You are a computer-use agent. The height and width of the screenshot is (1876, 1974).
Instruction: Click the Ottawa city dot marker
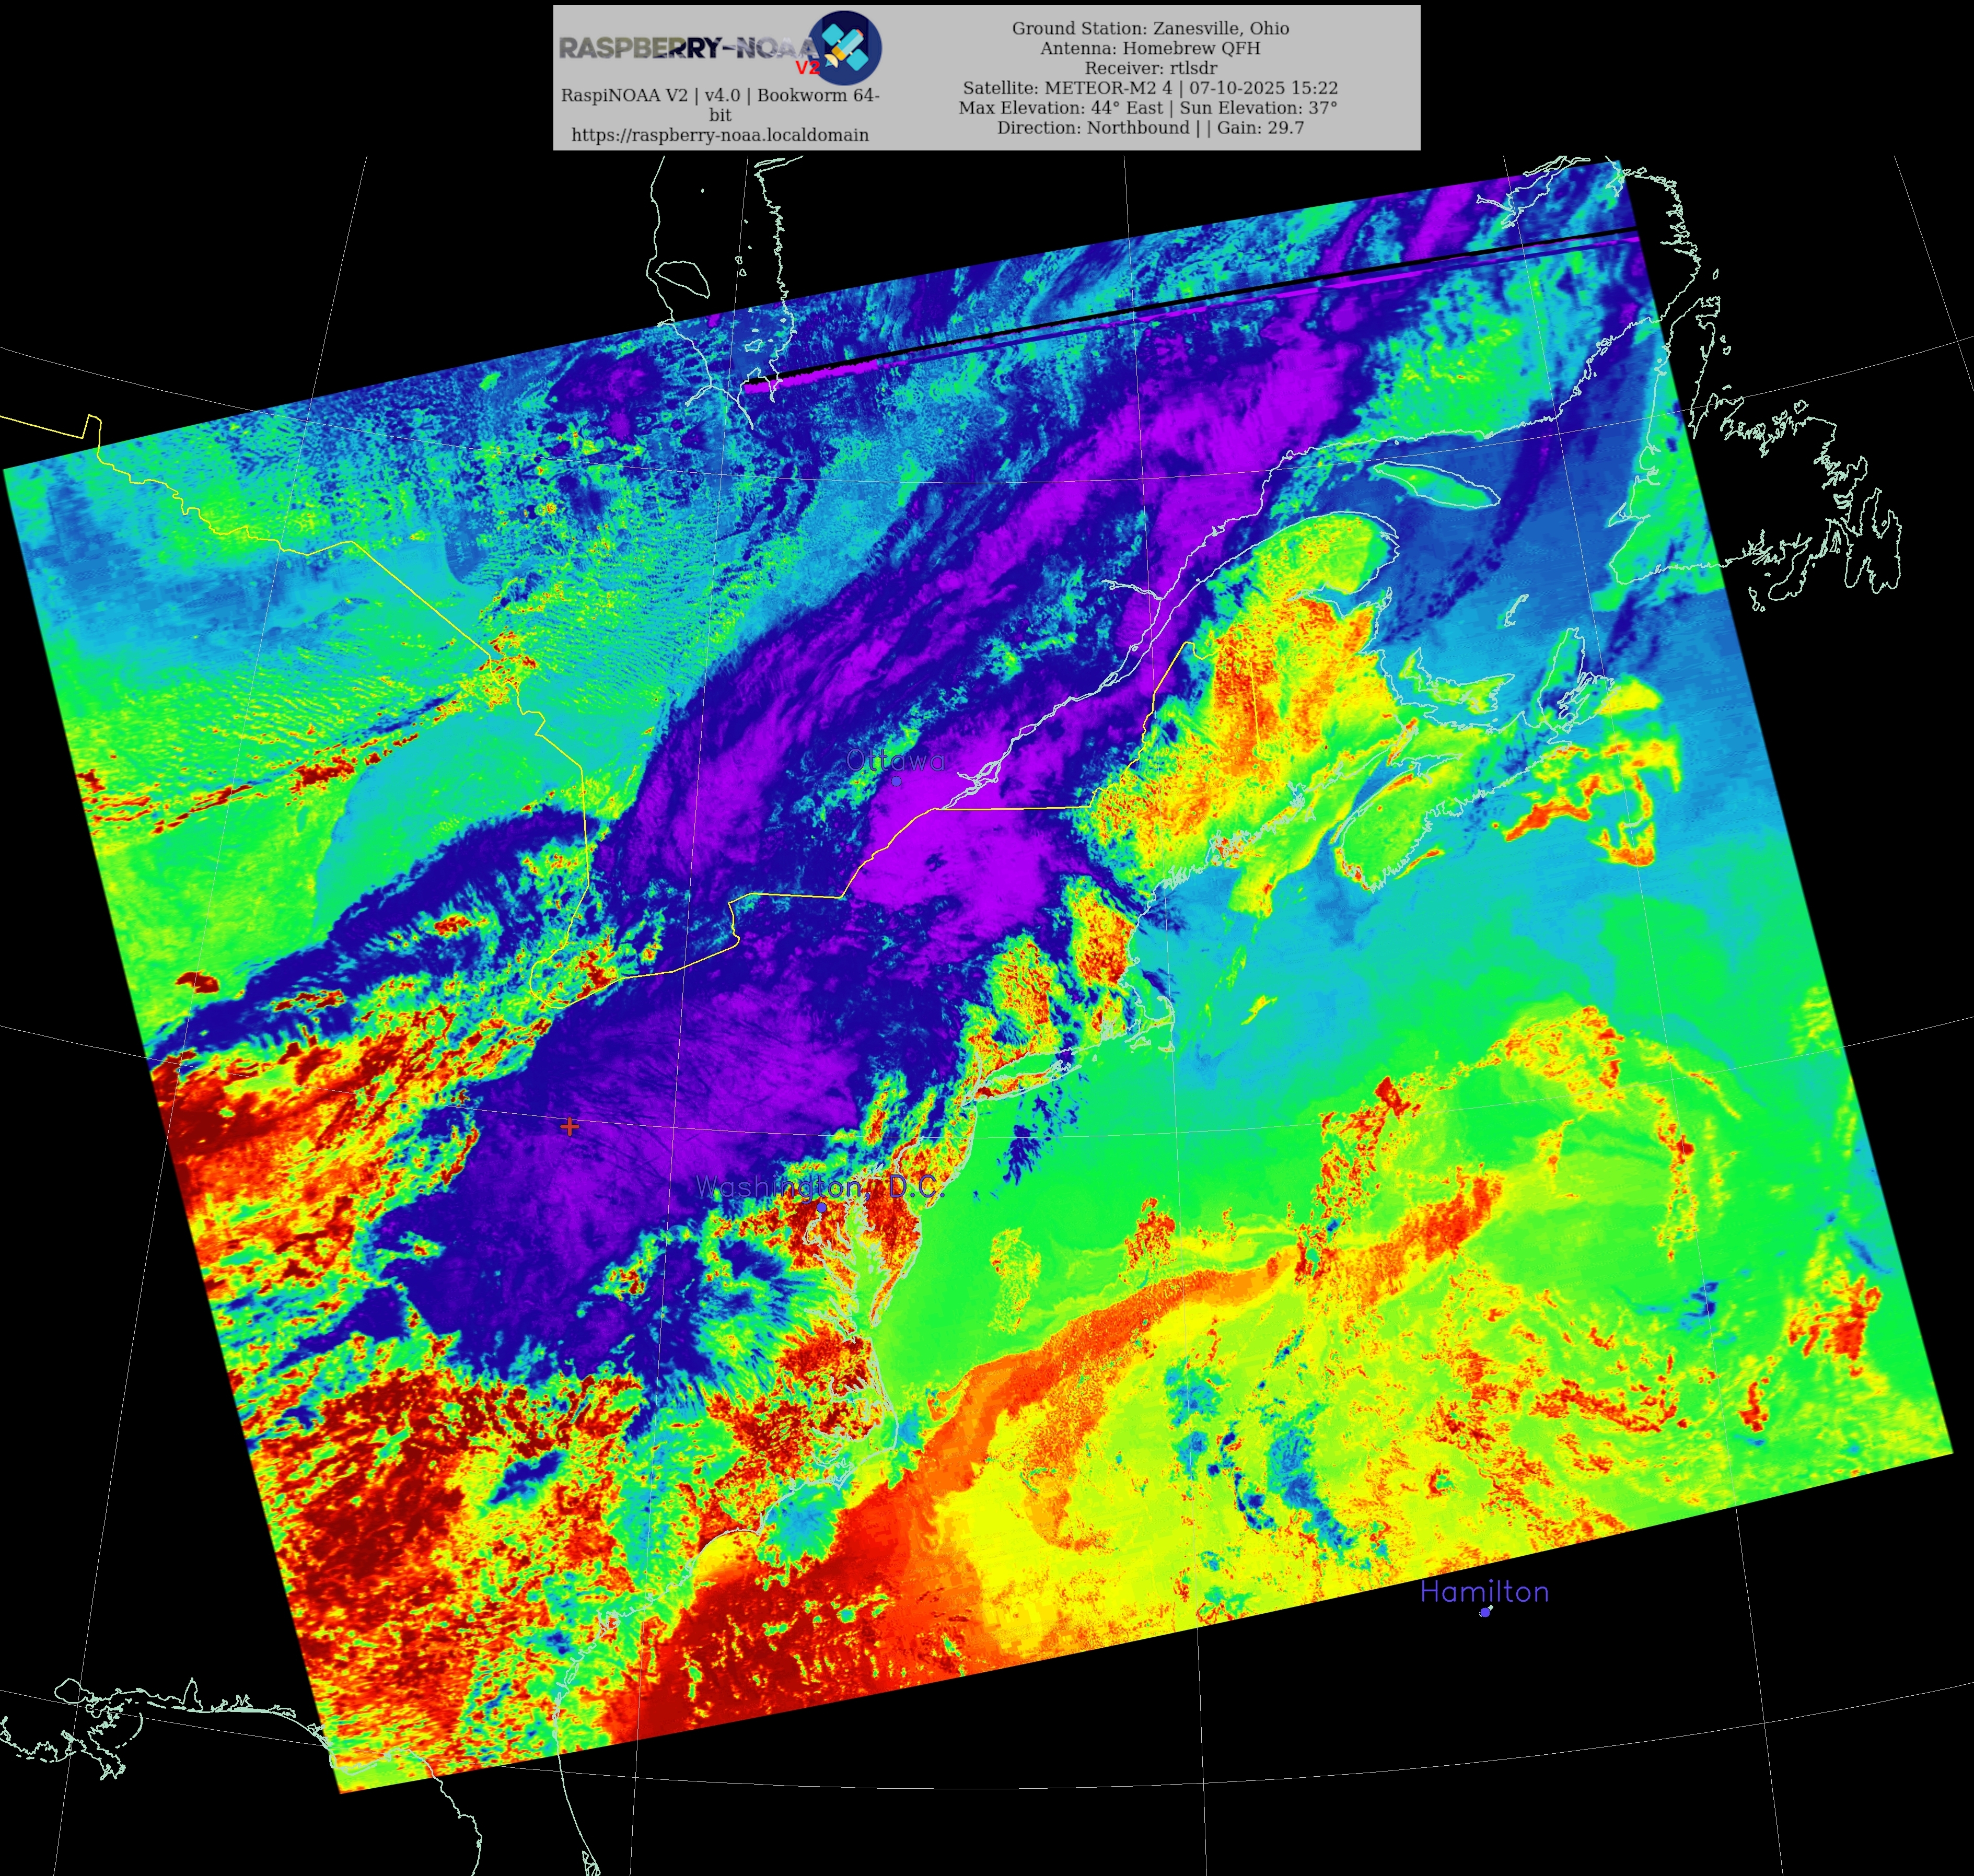pos(896,781)
